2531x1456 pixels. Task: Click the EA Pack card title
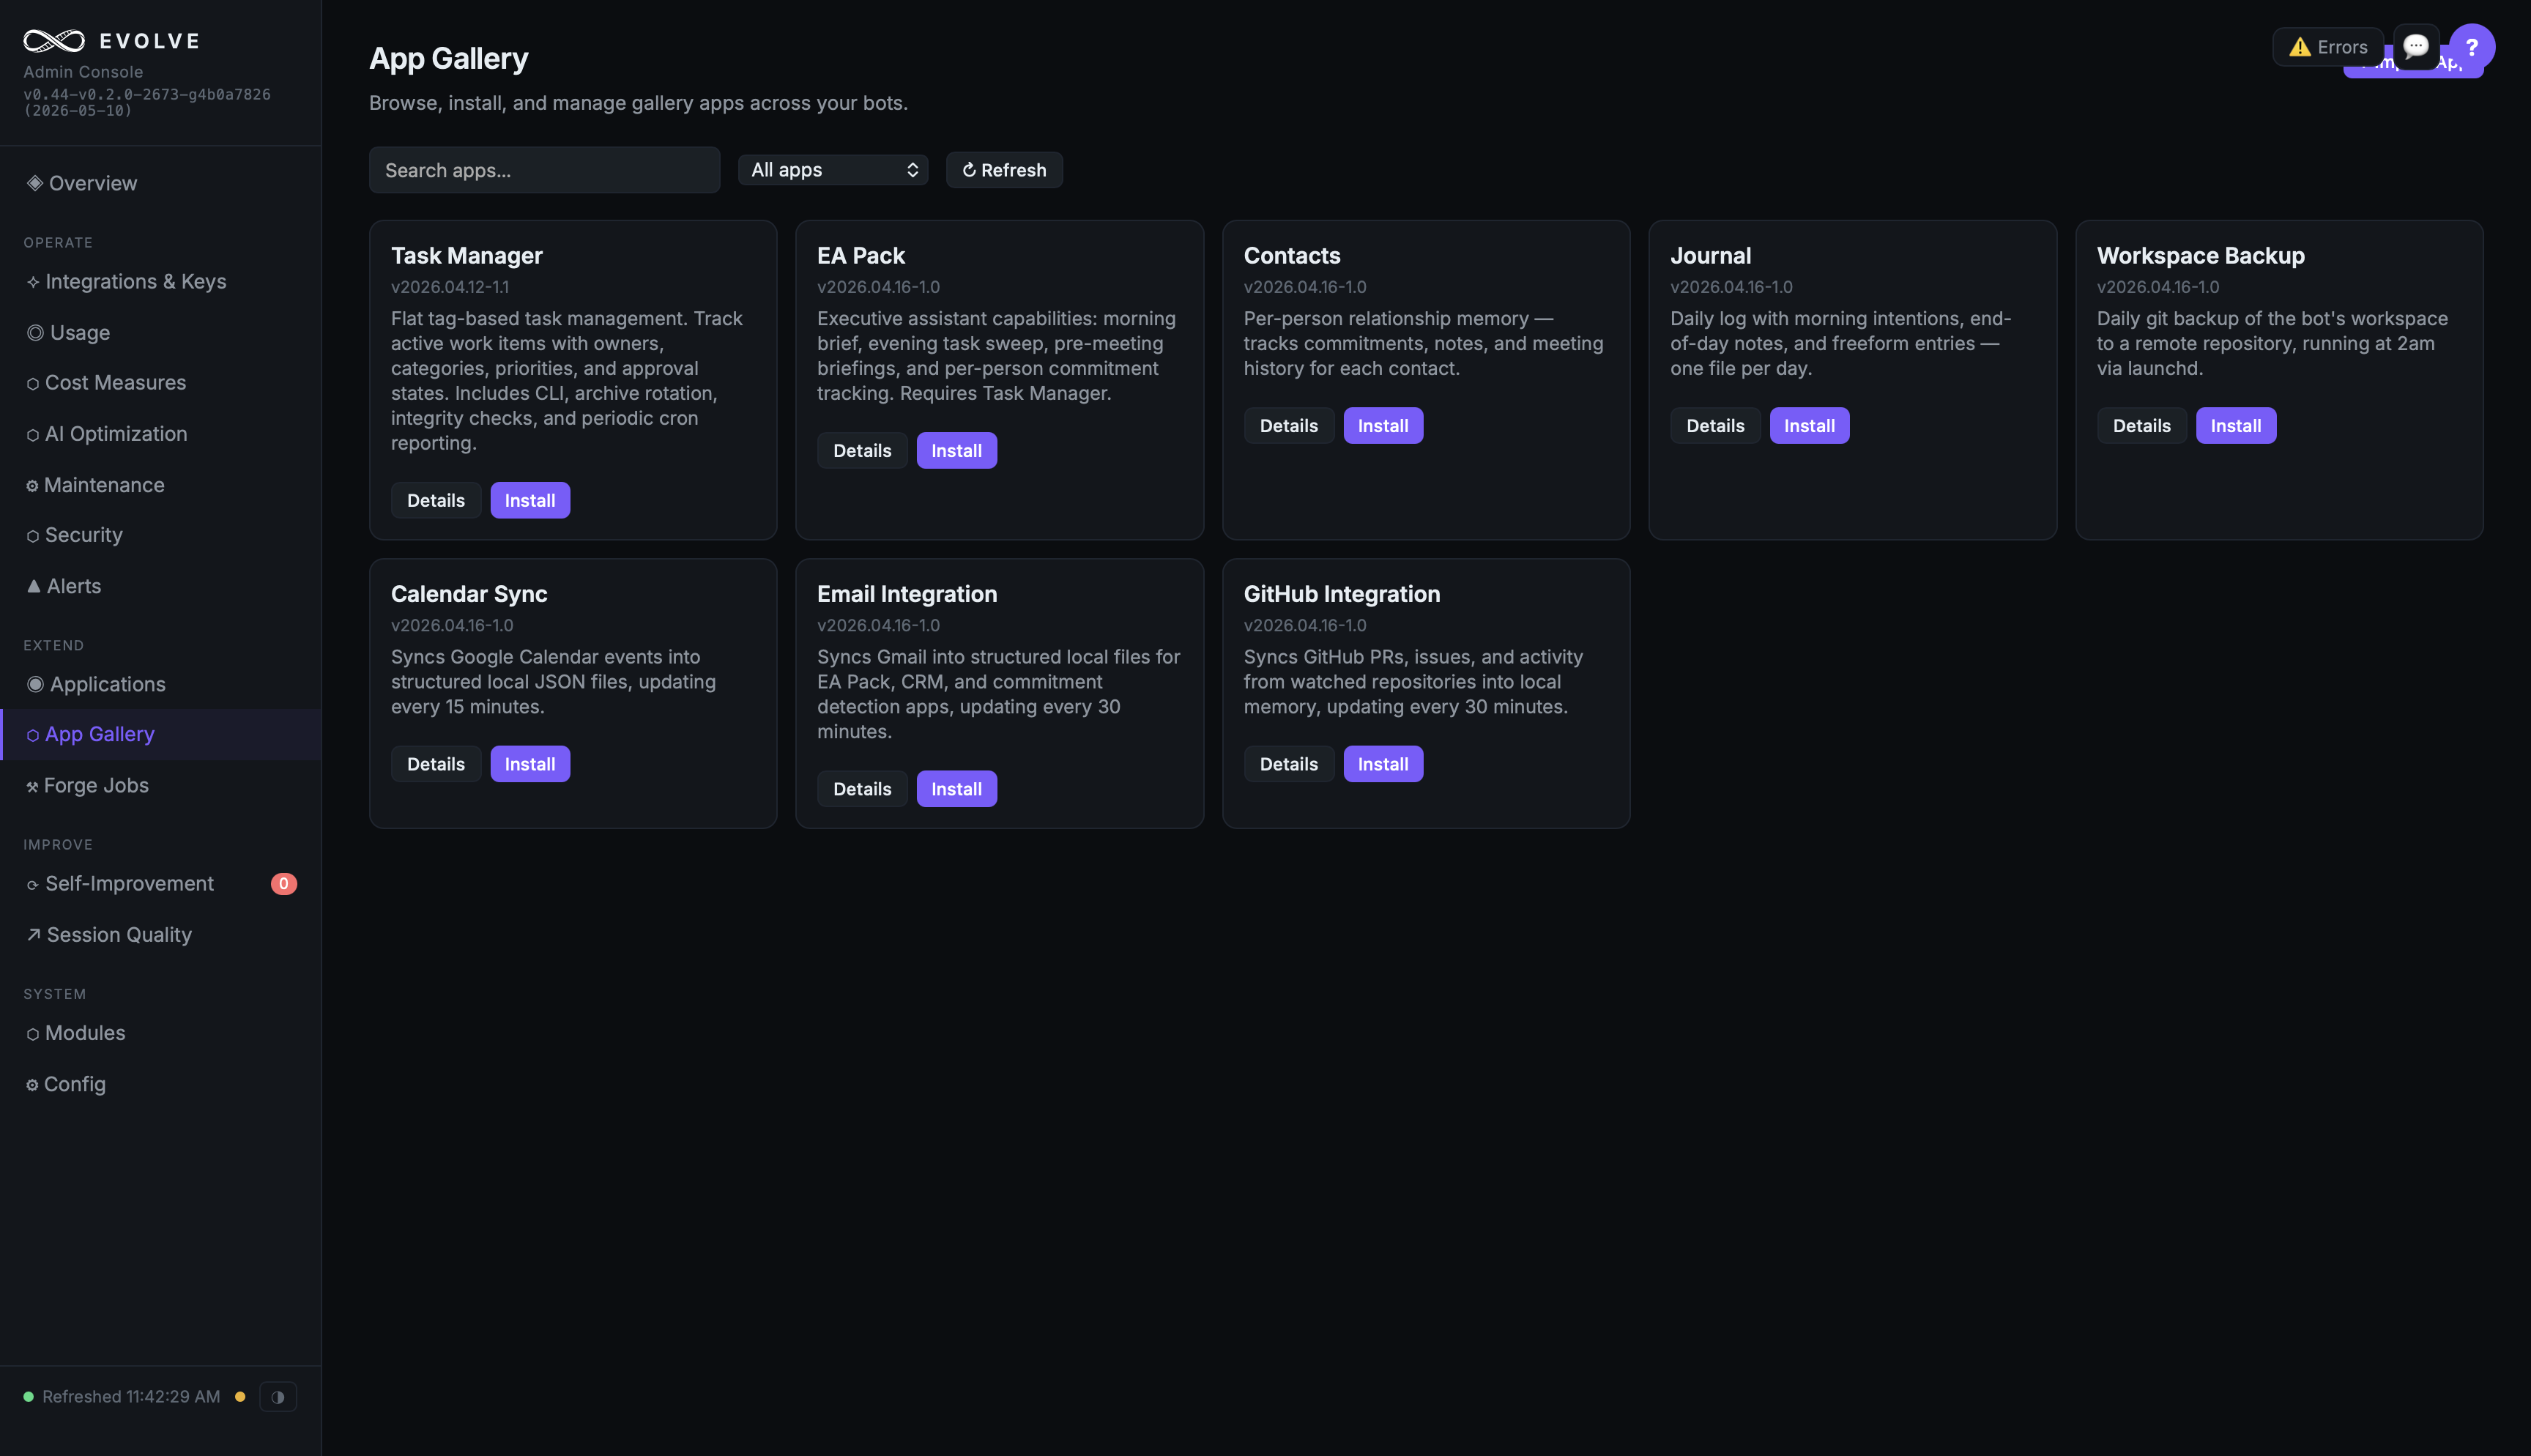pyautogui.click(x=861, y=255)
